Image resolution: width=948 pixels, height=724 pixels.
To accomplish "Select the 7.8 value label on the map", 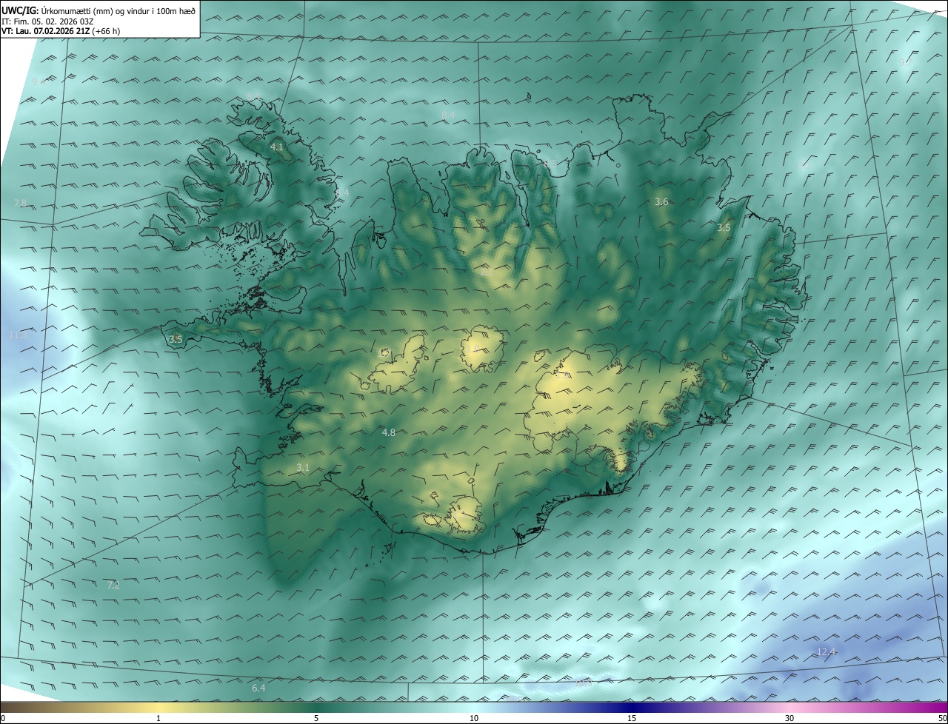I will point(20,203).
